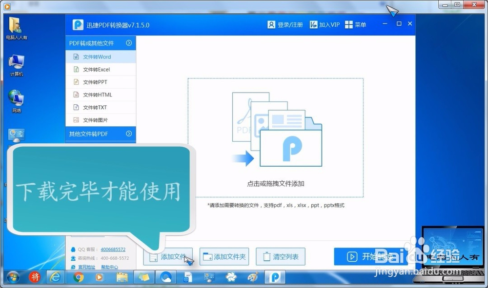Open the media player taskbar icon

click(x=100, y=277)
